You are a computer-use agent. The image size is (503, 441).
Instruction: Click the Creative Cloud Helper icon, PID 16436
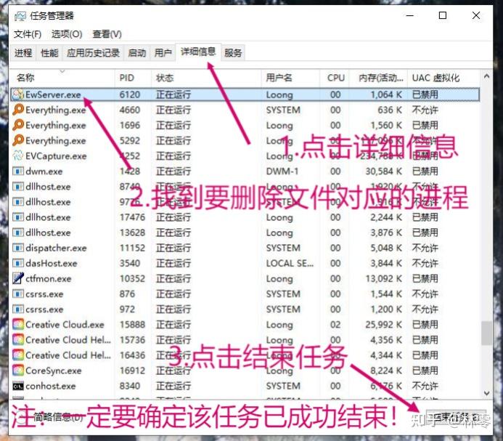(18, 355)
